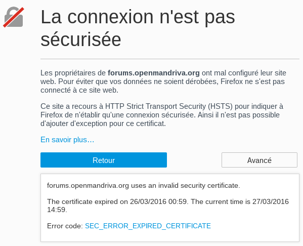This screenshot has width=303, height=246.
Task: Click the expiry date 26/03/2016 00:59
Action: pos(158,201)
